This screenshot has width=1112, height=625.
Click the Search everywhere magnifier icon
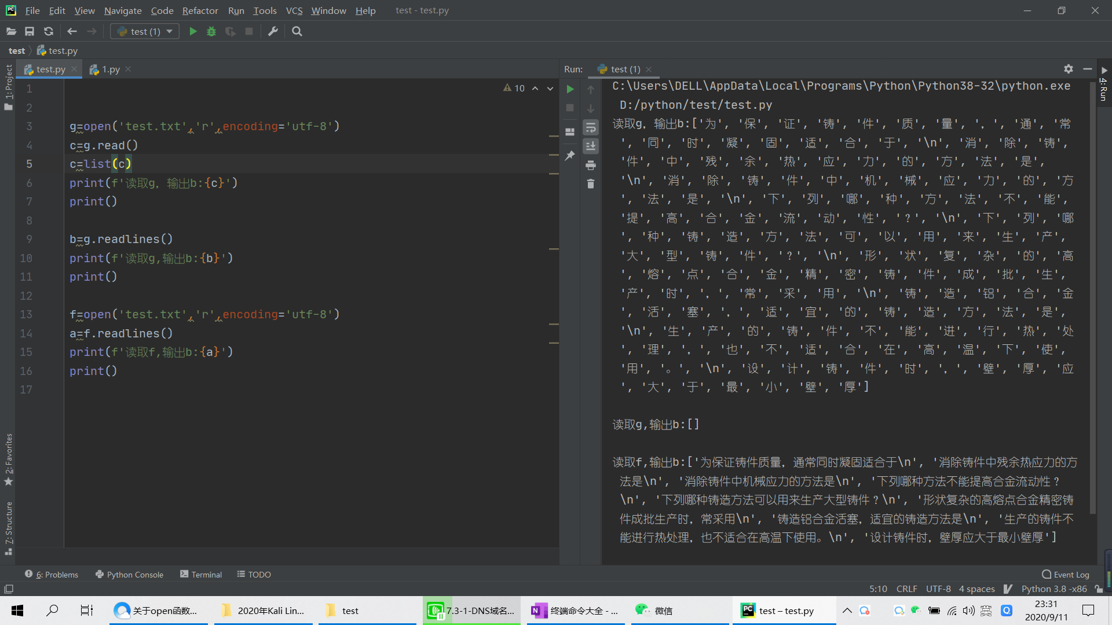(297, 31)
